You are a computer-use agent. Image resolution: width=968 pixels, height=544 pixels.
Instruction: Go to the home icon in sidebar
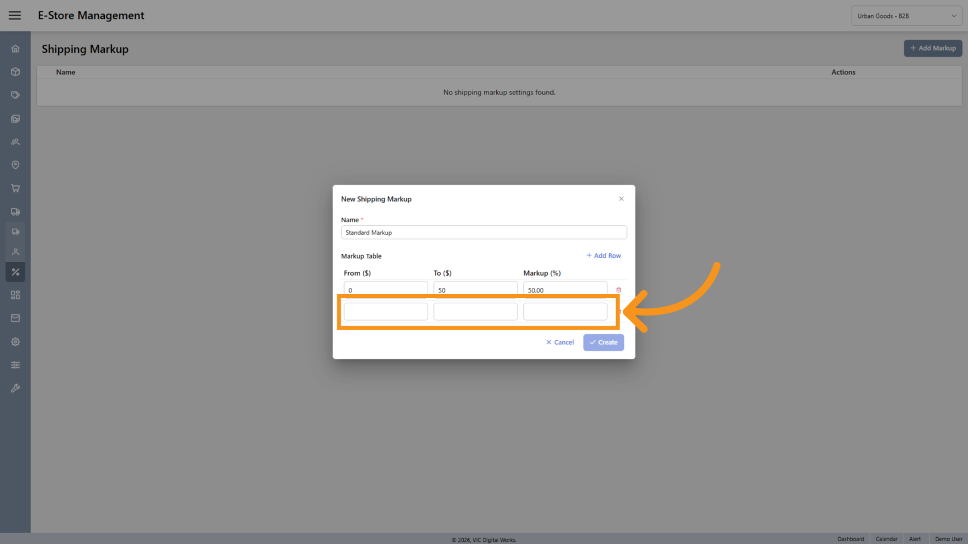16,49
